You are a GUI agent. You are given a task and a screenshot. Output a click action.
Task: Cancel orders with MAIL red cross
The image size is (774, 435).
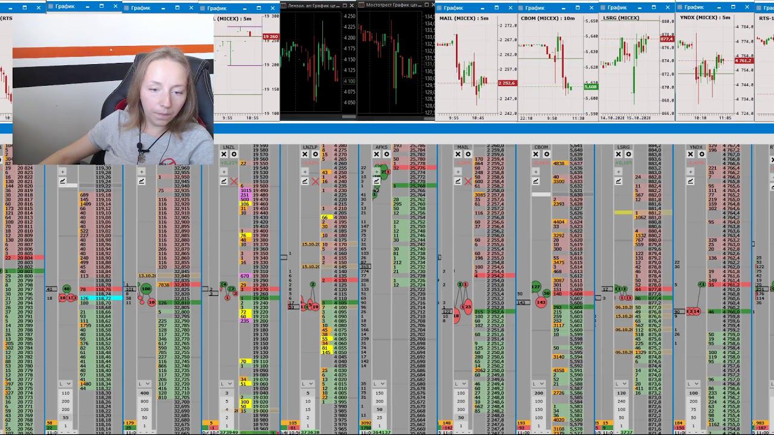468,181
